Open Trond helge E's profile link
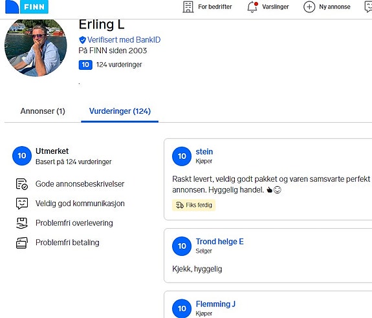The width and height of the screenshot is (372, 318). pyautogui.click(x=220, y=242)
